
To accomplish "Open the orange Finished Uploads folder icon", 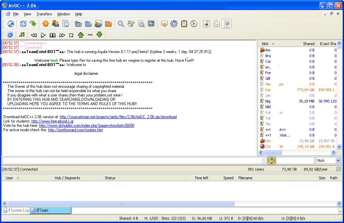I will [x=108, y=24].
